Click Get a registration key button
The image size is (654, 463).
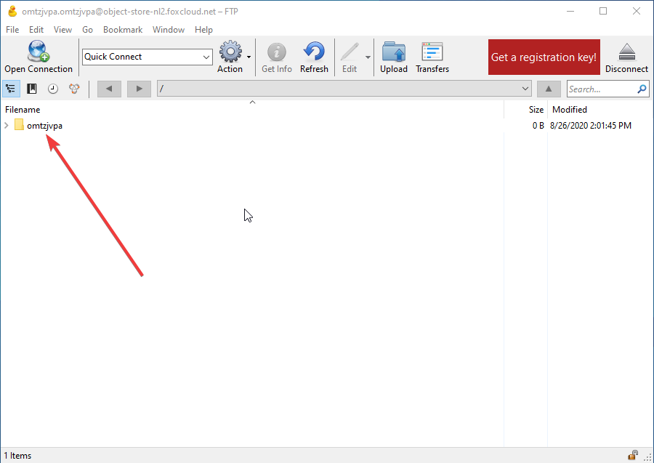tap(544, 57)
